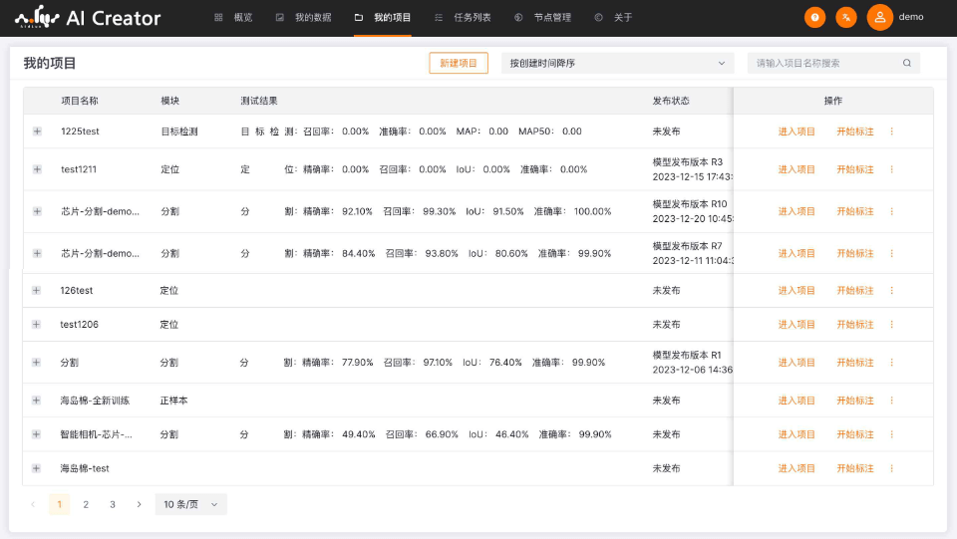Go to page 2 of projects
This screenshot has width=957, height=539.
pos(86,504)
